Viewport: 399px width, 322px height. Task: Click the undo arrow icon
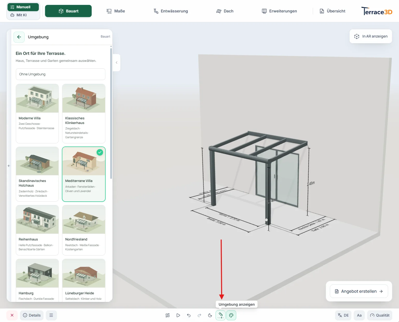[x=189, y=315]
